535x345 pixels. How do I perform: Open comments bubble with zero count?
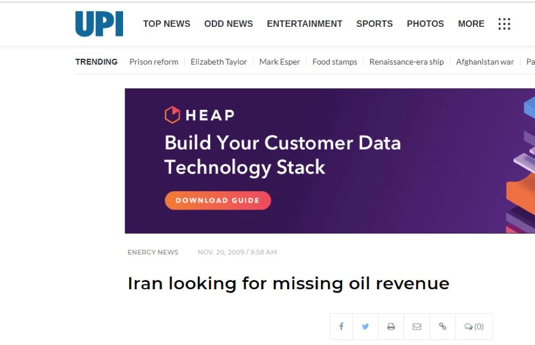coord(473,326)
